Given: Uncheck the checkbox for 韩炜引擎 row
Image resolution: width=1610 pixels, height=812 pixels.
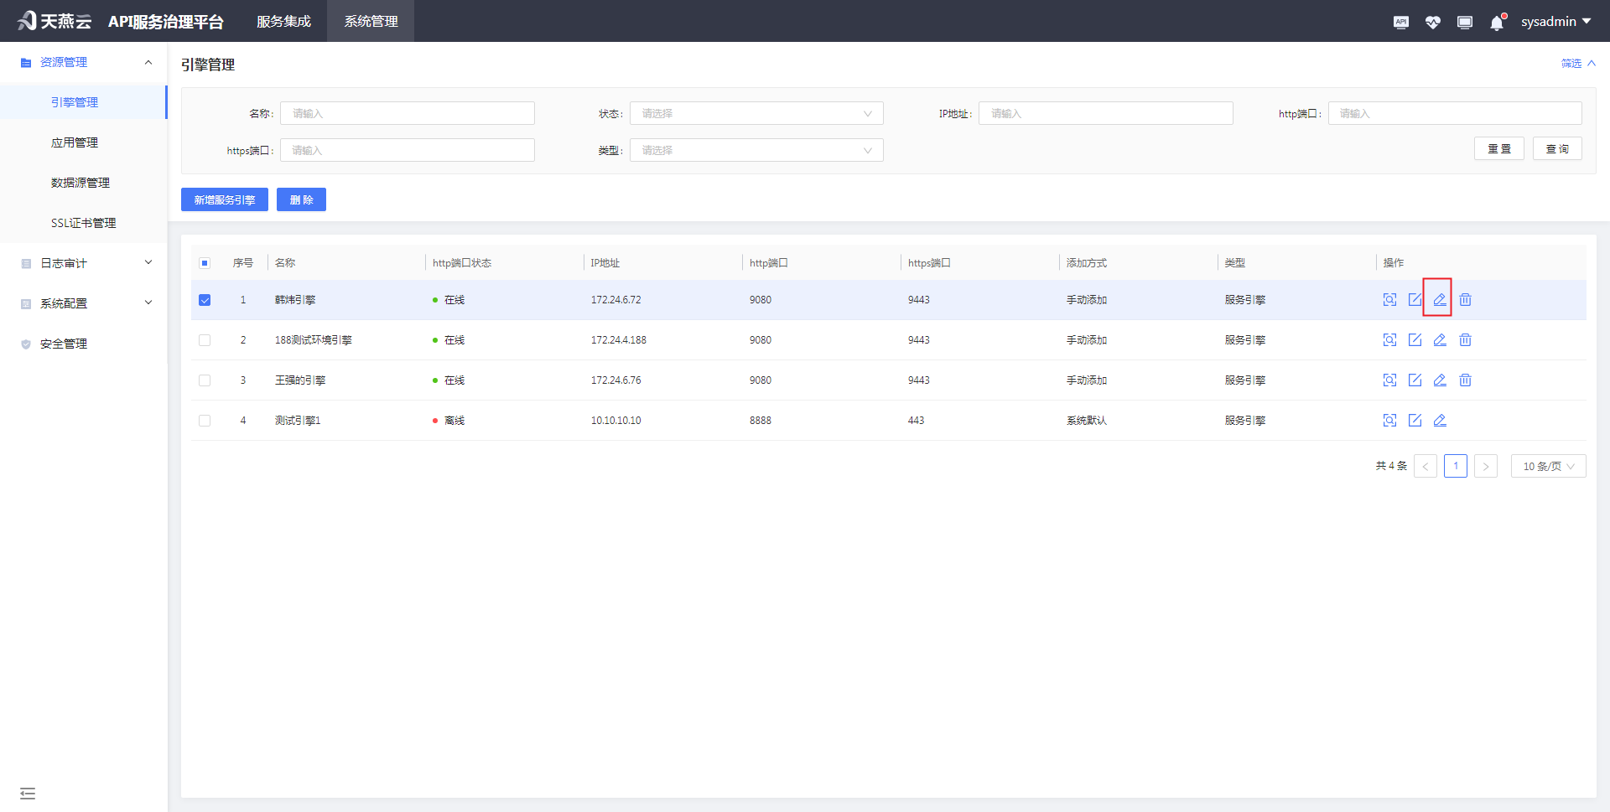Looking at the screenshot, I should click(x=205, y=300).
